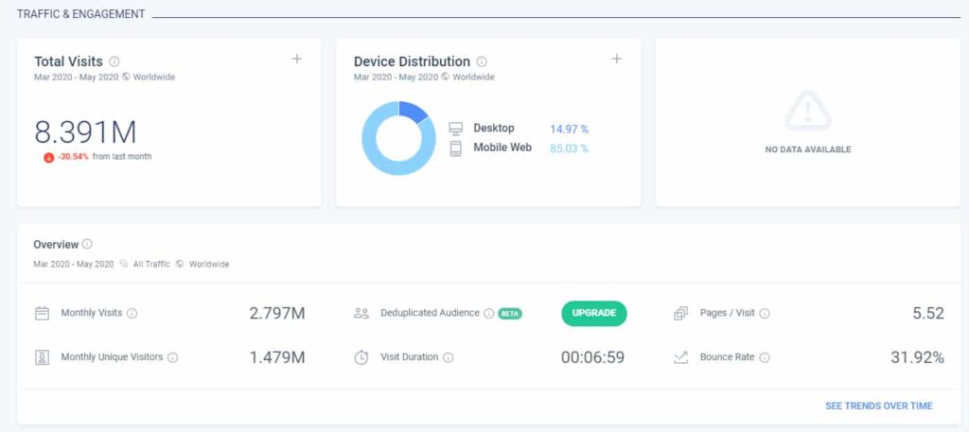This screenshot has height=432, width=969.
Task: Click info icon beside Device Distribution
Action: (482, 61)
